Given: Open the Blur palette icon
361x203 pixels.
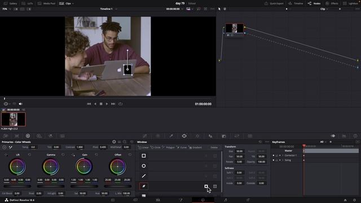Looking at the screenshot, I should [210, 136].
